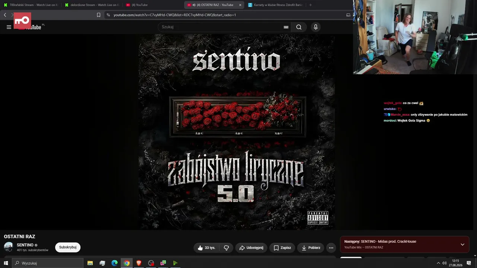The image size is (477, 268).
Task: Switch to Karnety w klubie fitness tab
Action: [x=276, y=5]
